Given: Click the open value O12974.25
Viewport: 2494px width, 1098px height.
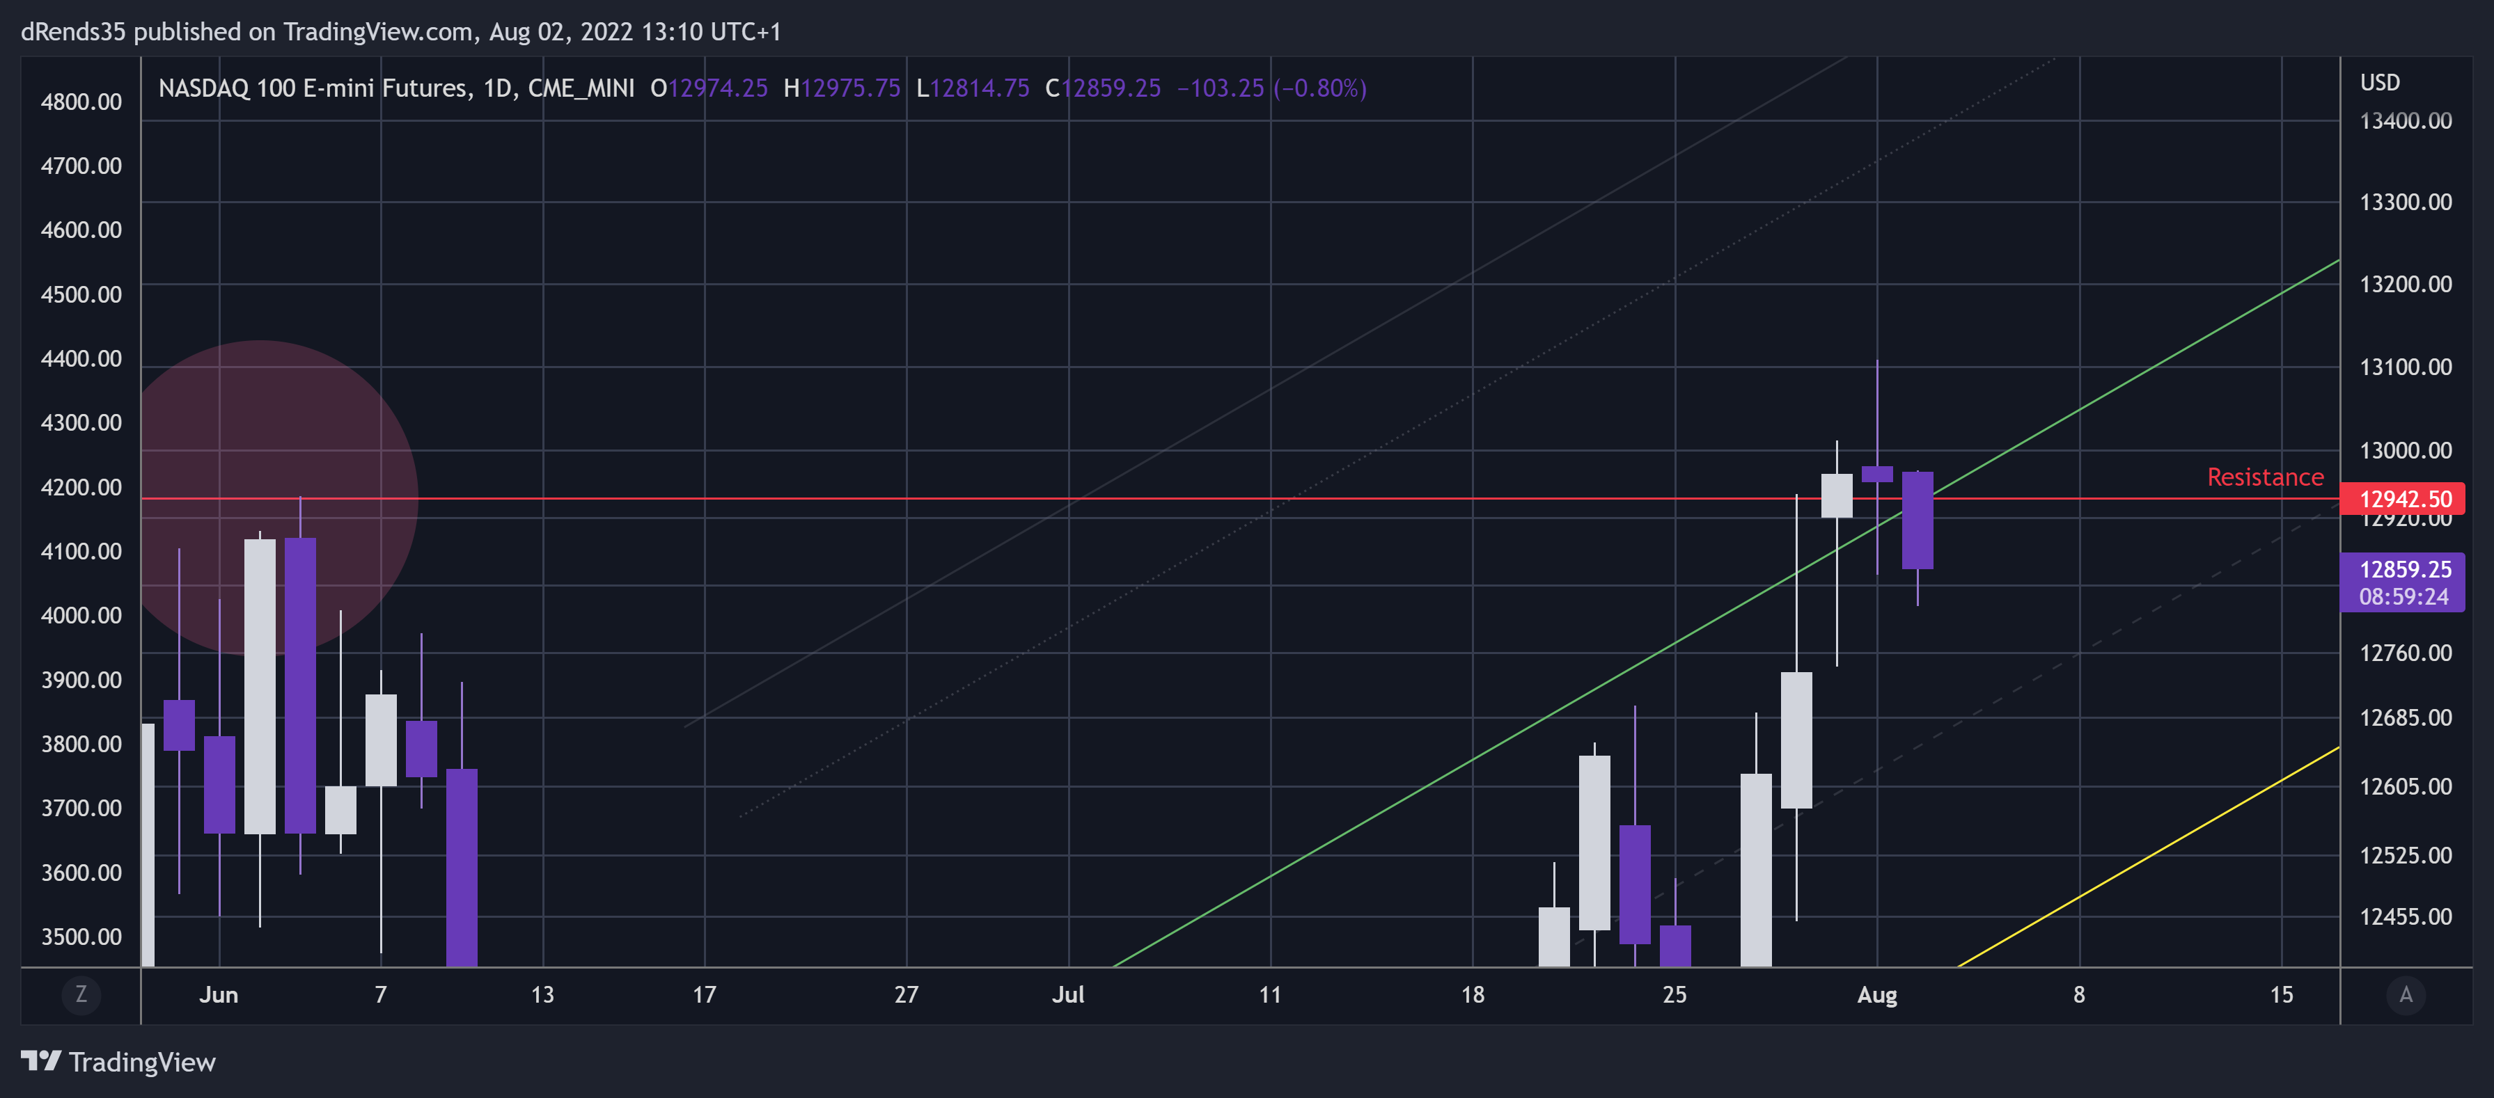Looking at the screenshot, I should pyautogui.click(x=709, y=88).
